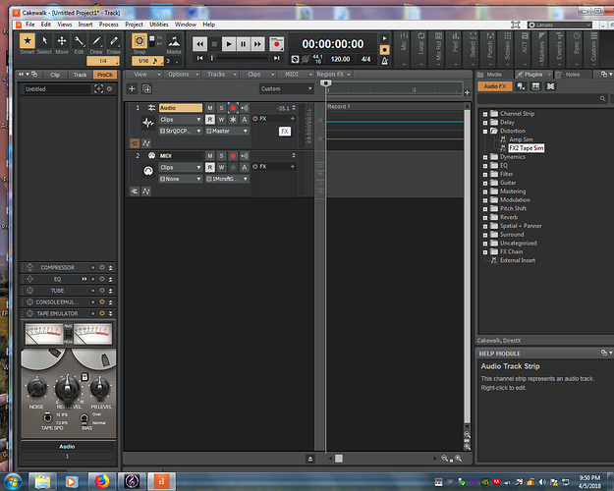Open the Region FX dropdown

[334, 74]
